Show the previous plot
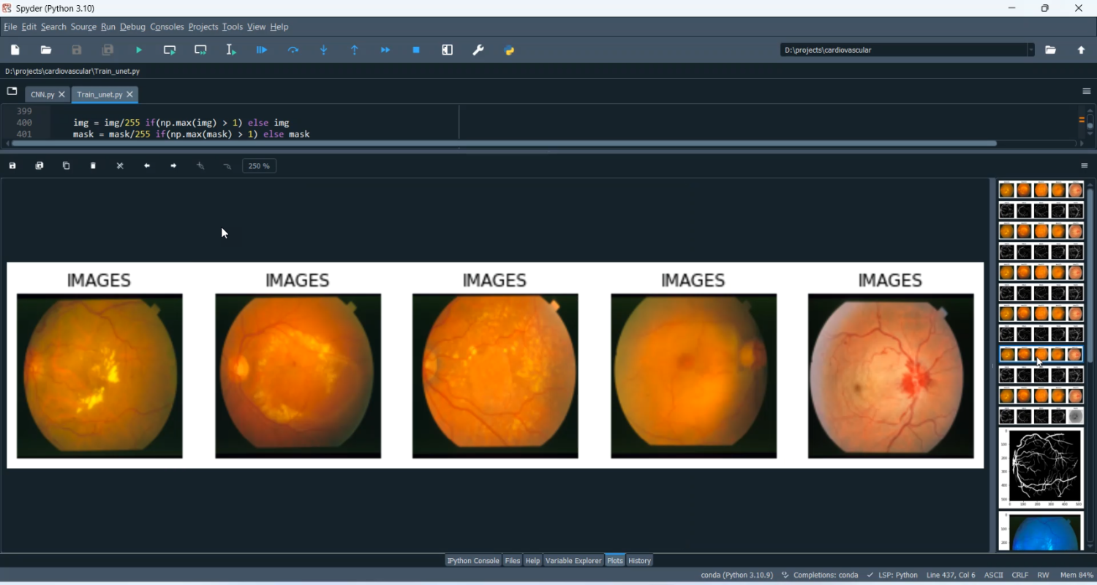Viewport: 1097px width, 585px height. 147,165
